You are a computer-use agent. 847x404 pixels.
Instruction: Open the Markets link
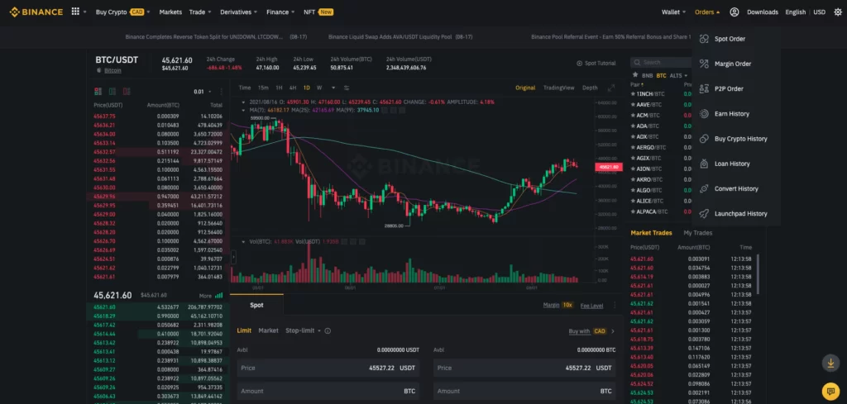point(170,12)
